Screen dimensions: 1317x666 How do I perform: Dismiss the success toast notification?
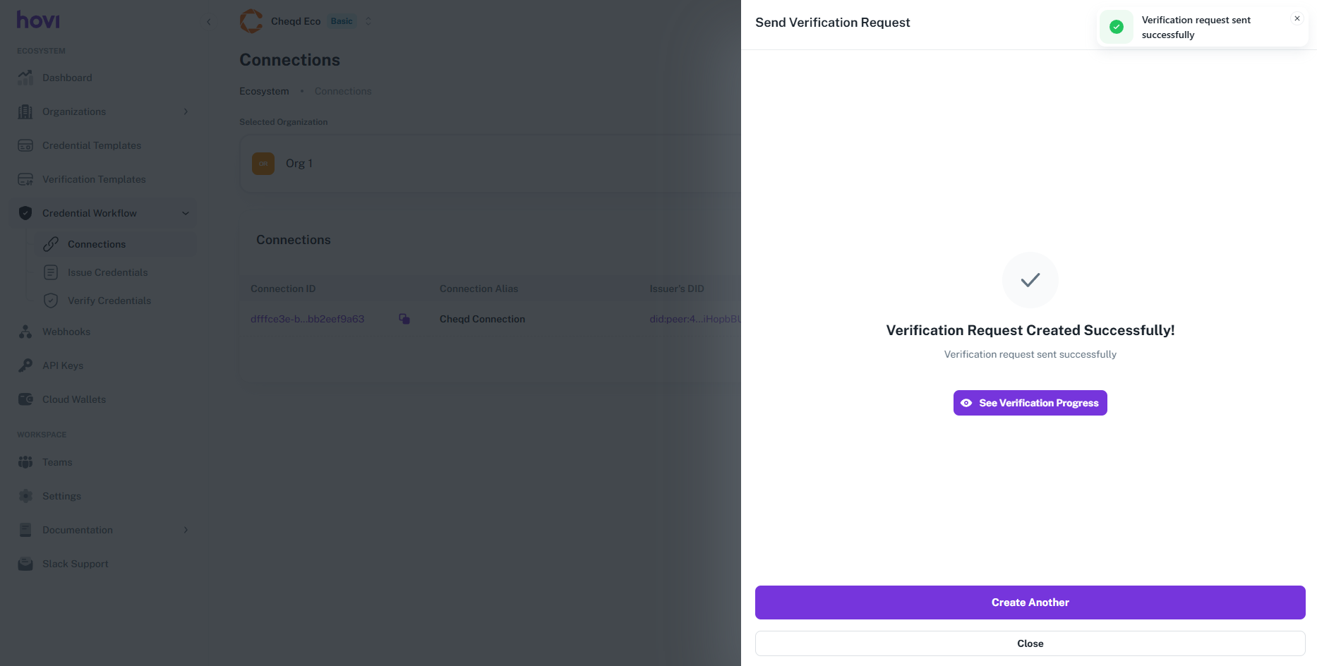point(1297,19)
